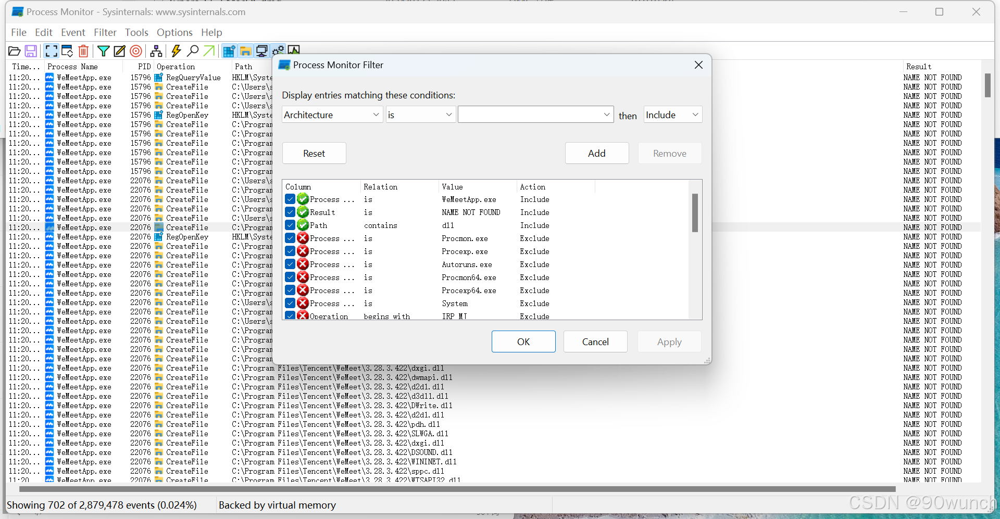
Task: Uncheck the System process exclude filter
Action: [x=290, y=303]
